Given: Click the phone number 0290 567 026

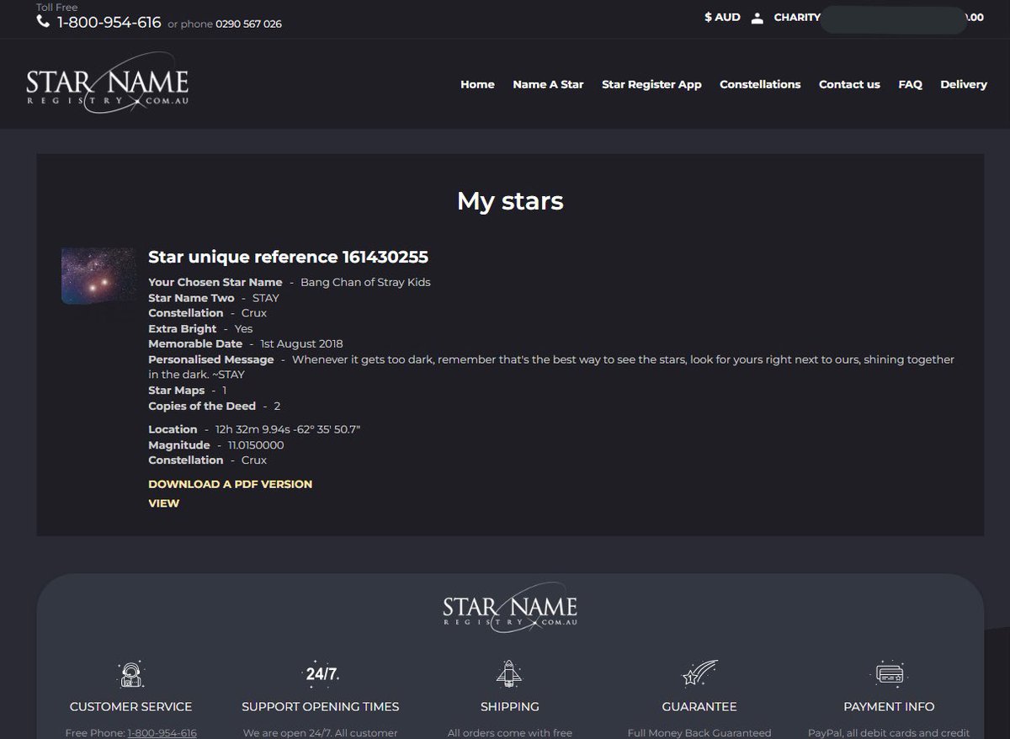Looking at the screenshot, I should pyautogui.click(x=248, y=24).
